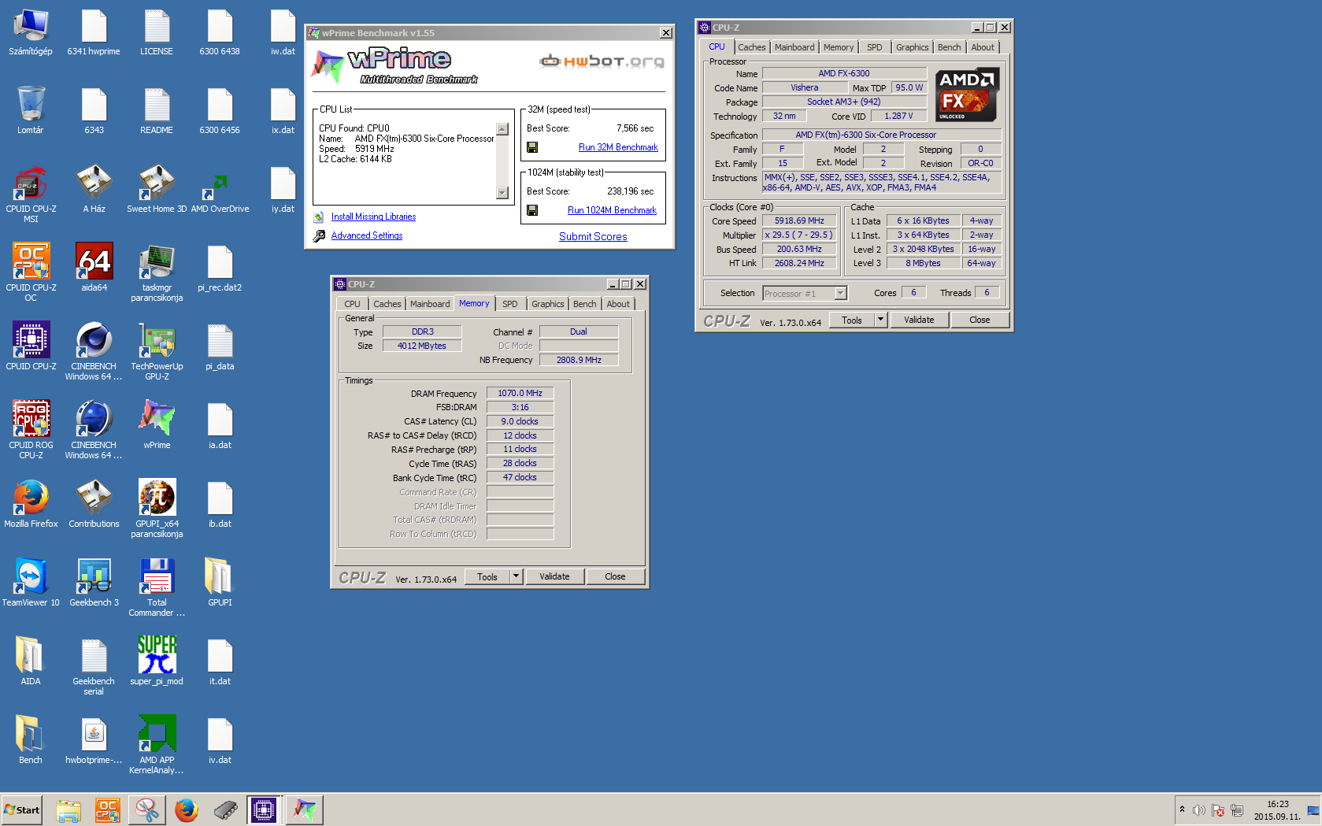
Task: Launch CPUID CPU-Z OC shortcut
Action: 31,273
